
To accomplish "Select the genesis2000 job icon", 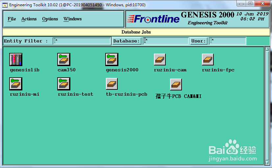I will [x=112, y=60].
